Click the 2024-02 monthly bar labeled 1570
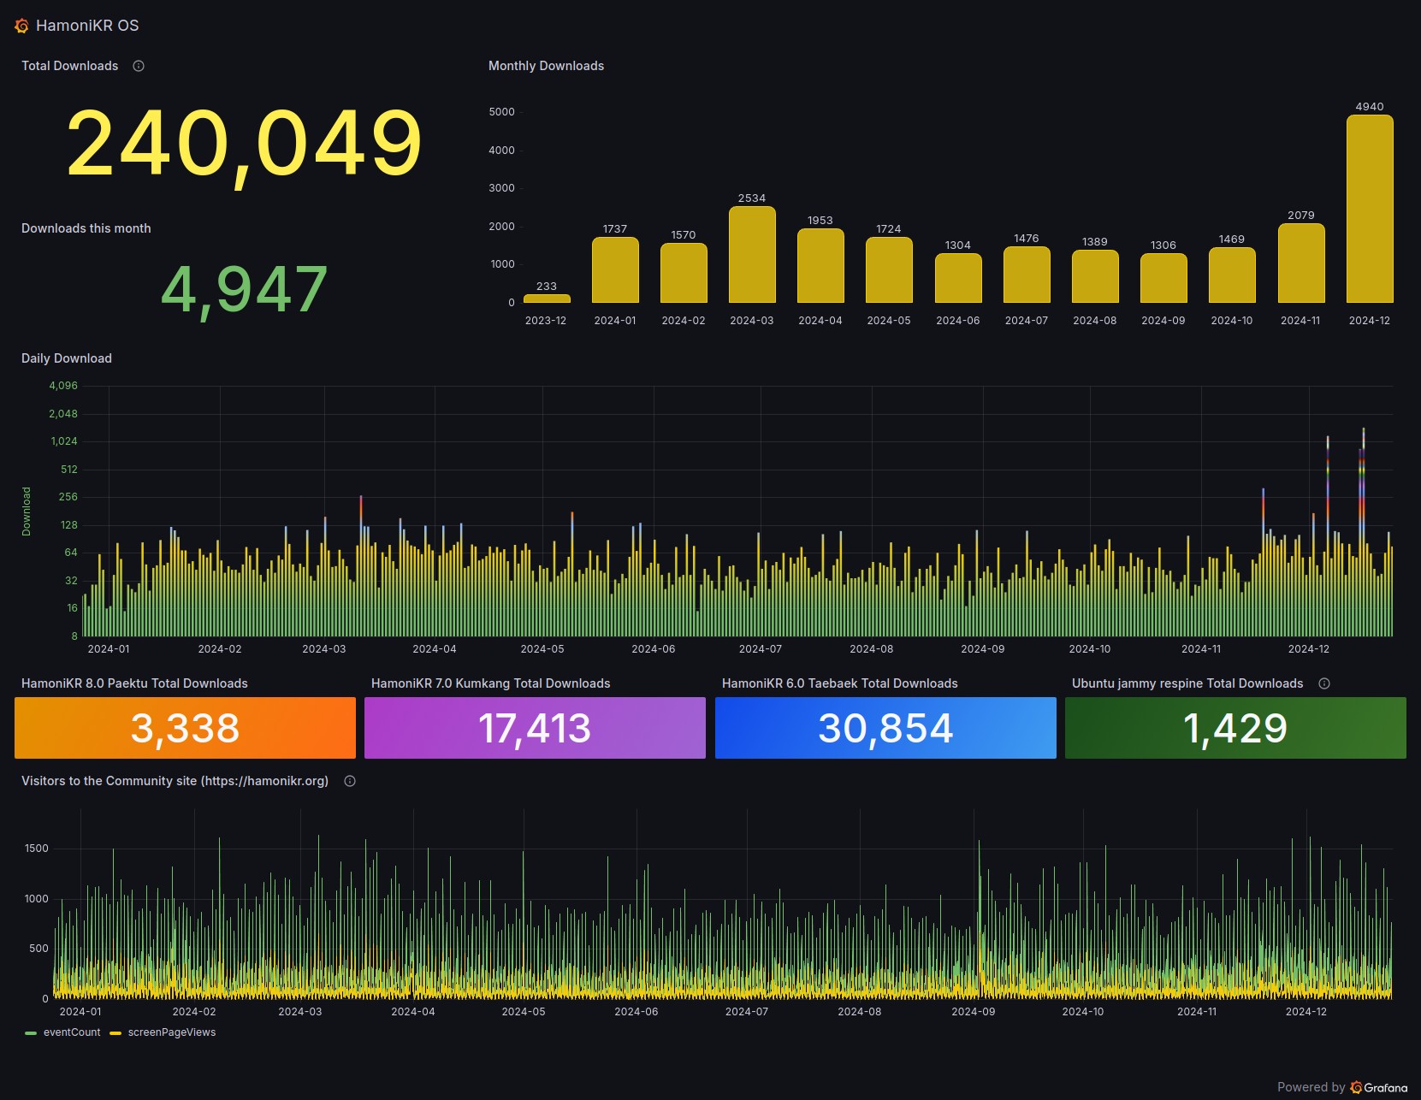Screen dimensions: 1421x1100 [684, 273]
